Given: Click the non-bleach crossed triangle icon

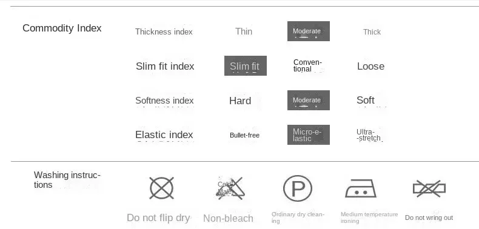Looking at the screenshot, I should click(230, 188).
